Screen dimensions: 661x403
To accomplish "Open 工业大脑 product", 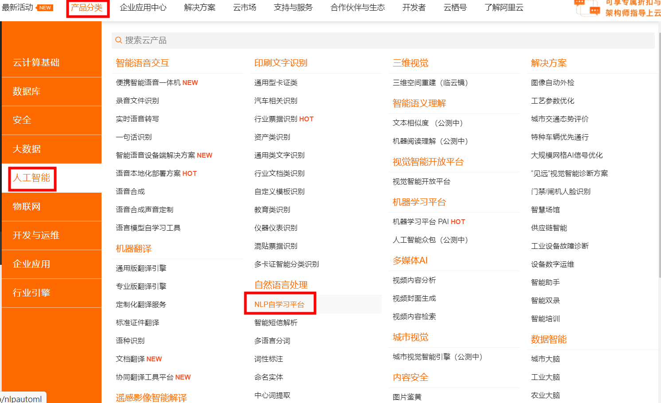I will pos(545,377).
